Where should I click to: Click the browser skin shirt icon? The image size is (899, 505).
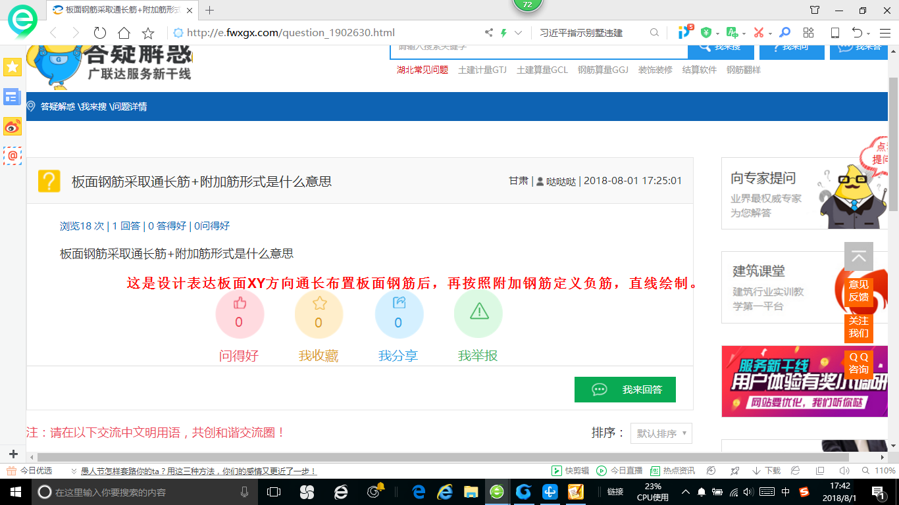815,10
